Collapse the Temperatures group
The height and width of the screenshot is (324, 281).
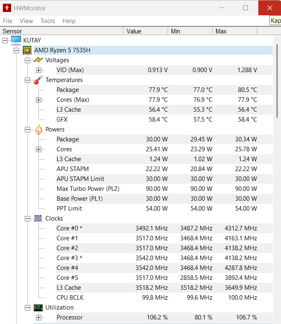coord(27,80)
